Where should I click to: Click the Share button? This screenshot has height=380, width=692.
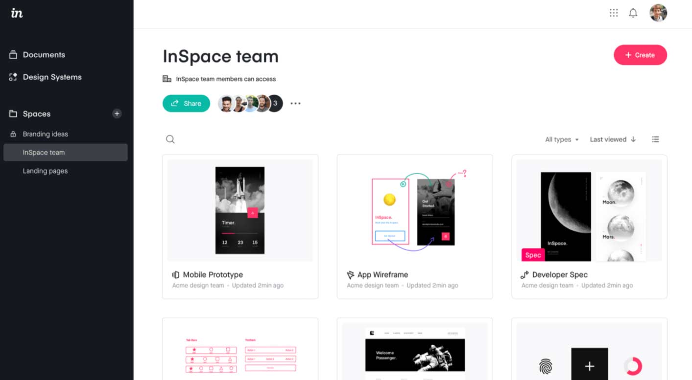pyautogui.click(x=186, y=103)
